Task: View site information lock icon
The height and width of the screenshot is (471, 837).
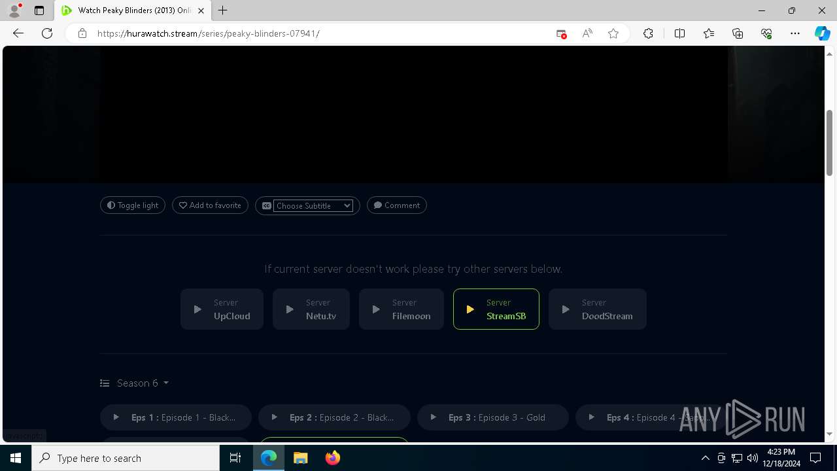Action: click(x=82, y=33)
